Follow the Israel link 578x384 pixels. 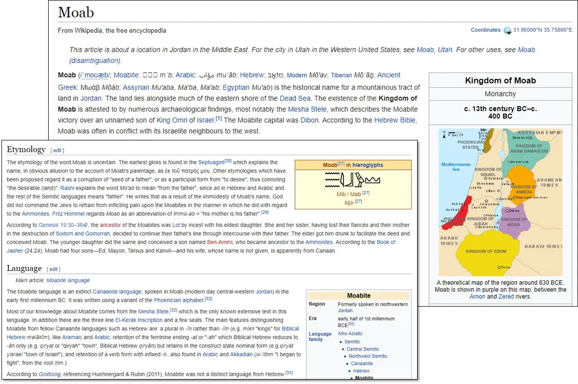click(x=205, y=121)
